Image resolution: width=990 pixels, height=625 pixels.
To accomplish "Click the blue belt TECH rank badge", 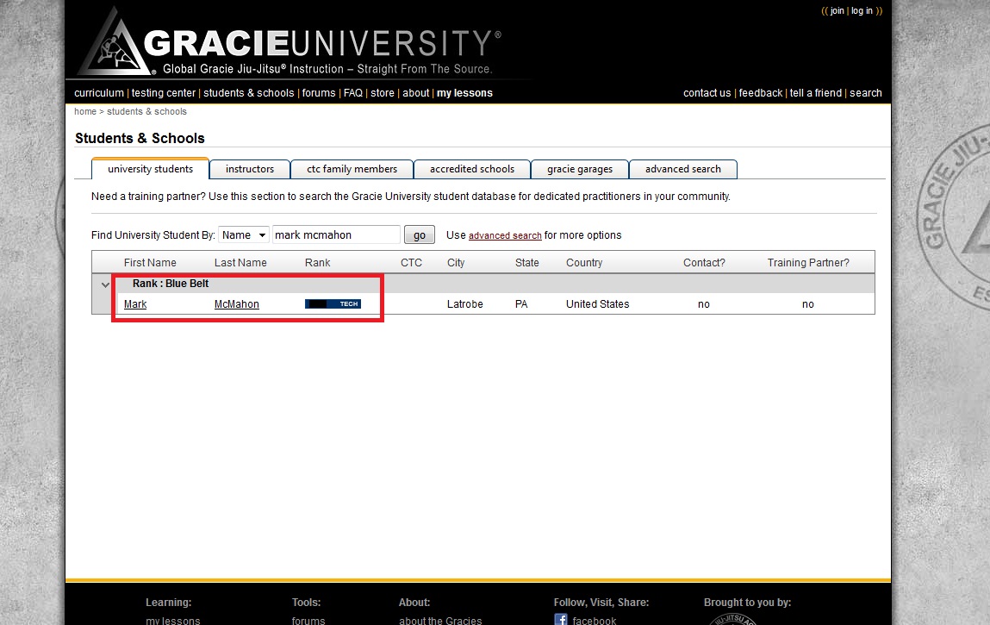I will (333, 304).
